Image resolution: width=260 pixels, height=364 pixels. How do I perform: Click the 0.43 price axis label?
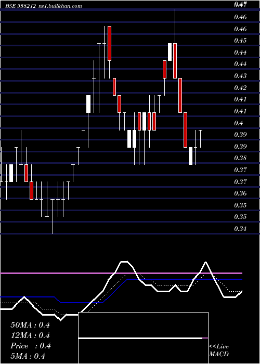tap(240, 76)
